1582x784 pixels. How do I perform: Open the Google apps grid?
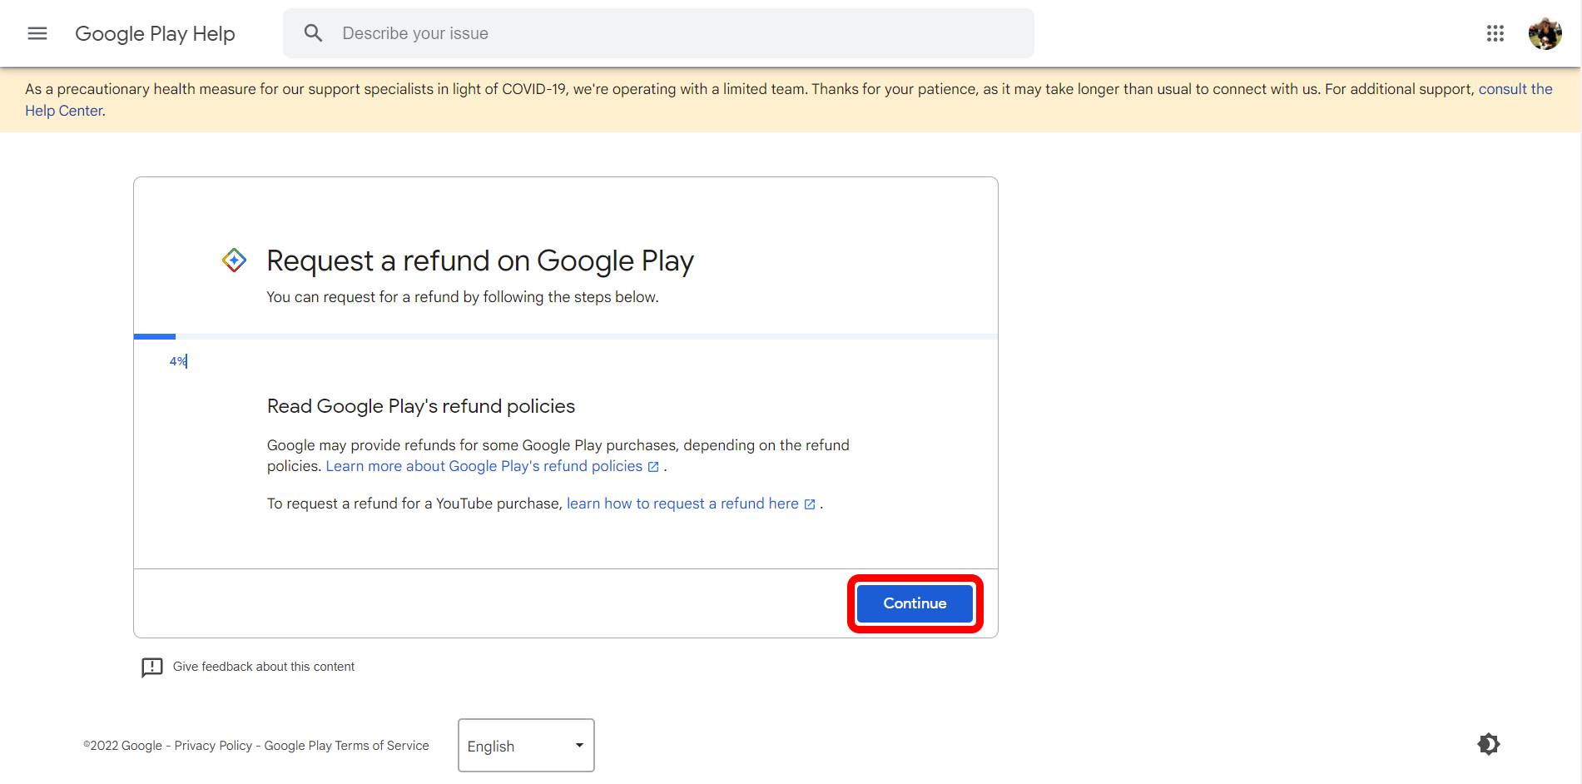pyautogui.click(x=1495, y=33)
